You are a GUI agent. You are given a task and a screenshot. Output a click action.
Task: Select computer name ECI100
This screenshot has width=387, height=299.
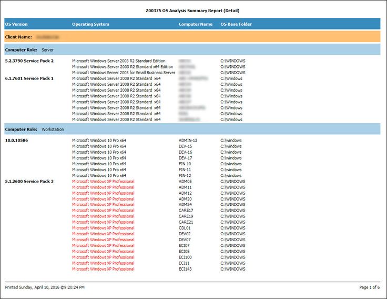click(185, 257)
